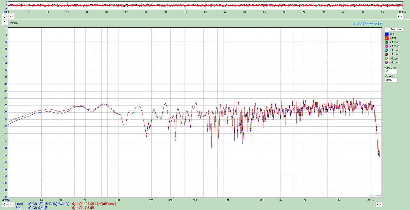The height and width of the screenshot is (210, 410).
Task: Click the left arrow next to the Level readout
Action: click(x=10, y=204)
